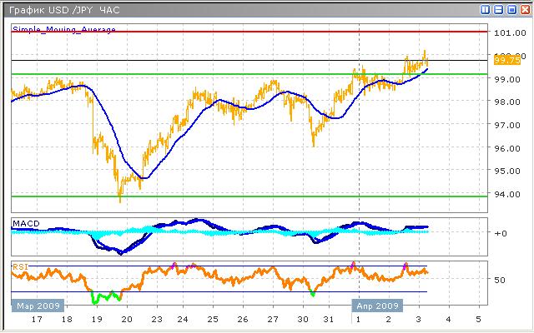Image resolution: width=534 pixels, height=333 pixels.
Task: Maximize the USD/JPY chart window
Action: (x=511, y=10)
